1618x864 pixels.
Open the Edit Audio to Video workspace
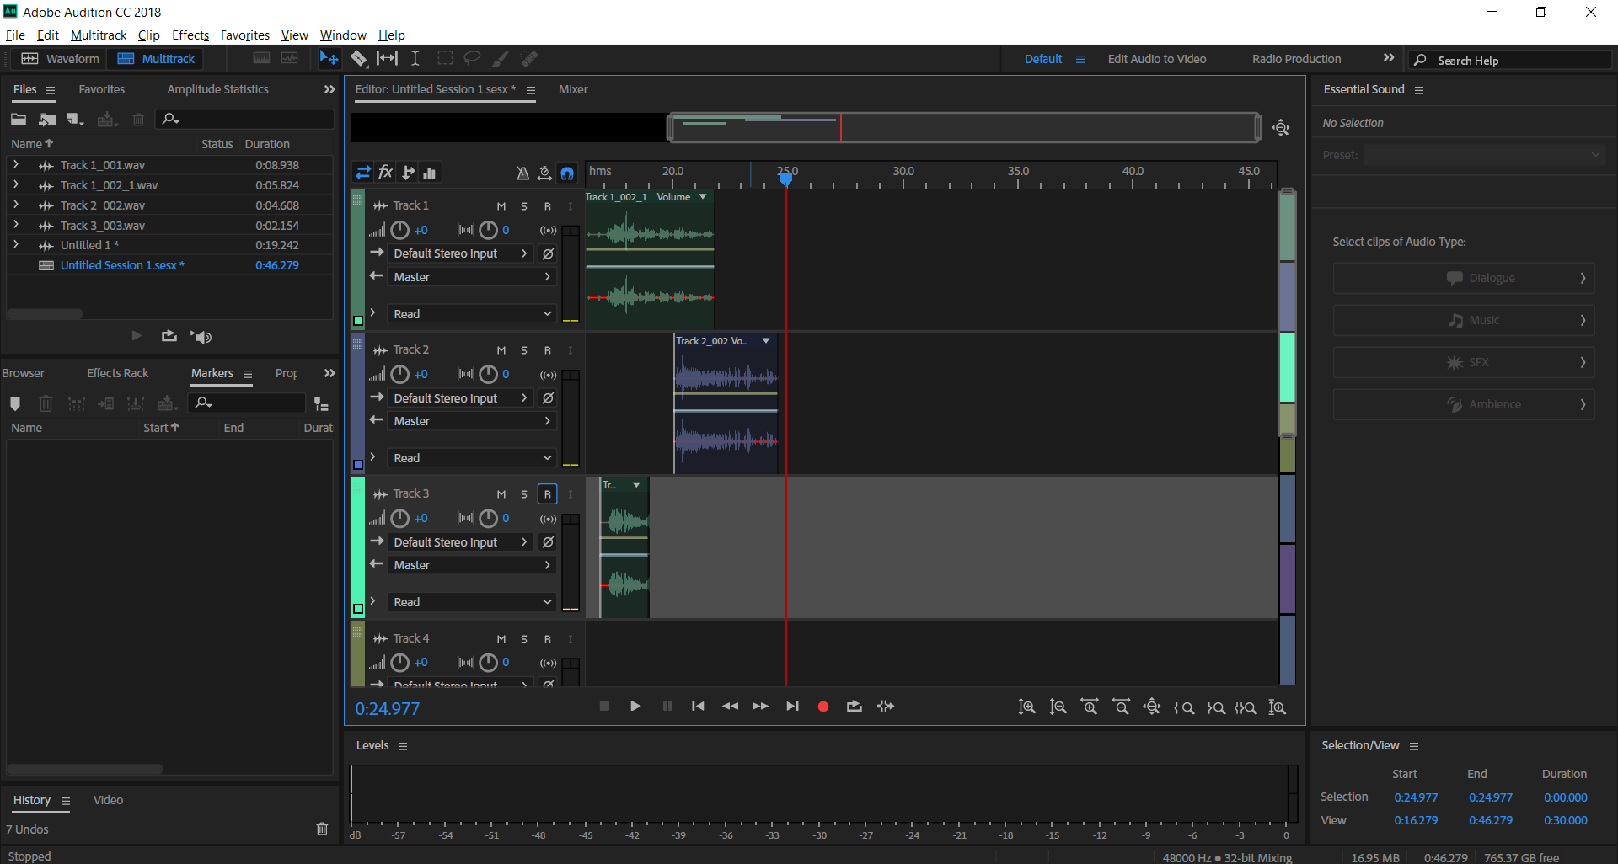pyautogui.click(x=1156, y=58)
